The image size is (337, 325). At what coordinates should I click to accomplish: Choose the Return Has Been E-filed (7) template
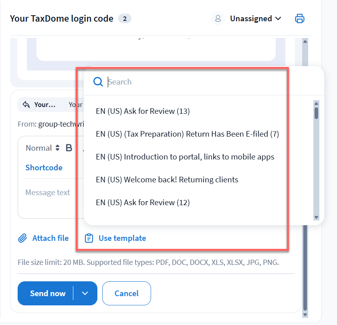pos(187,134)
